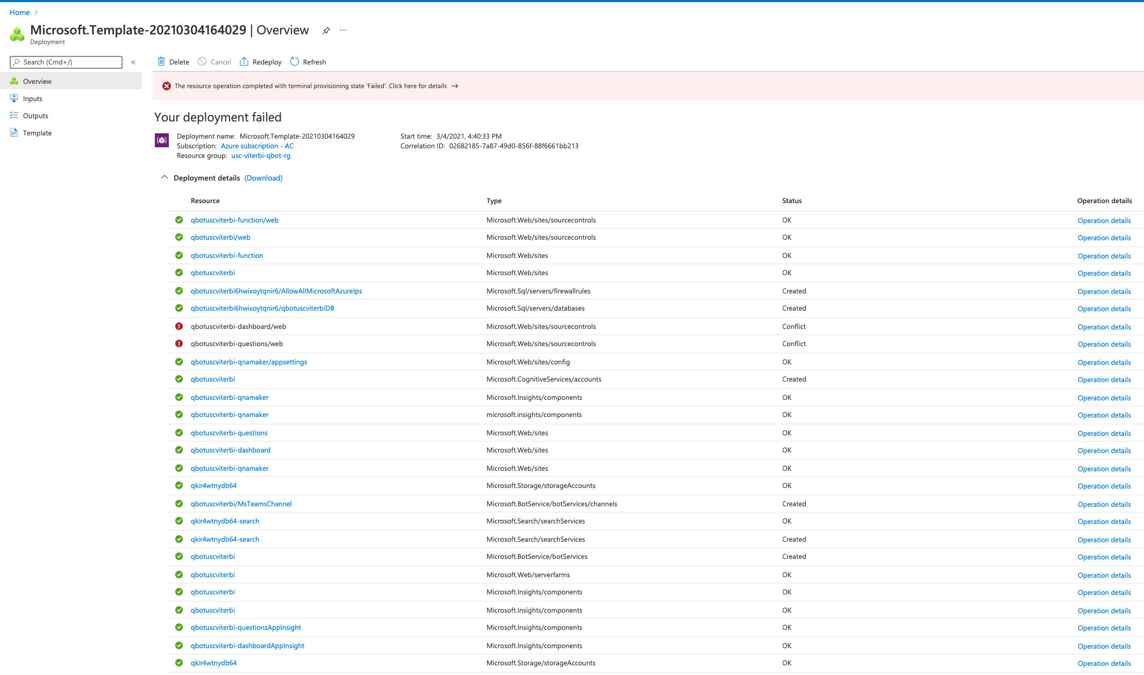This screenshot has width=1144, height=675.
Task: View Operation details for qbotuscviterbi-dashboard/web
Action: pos(1104,327)
